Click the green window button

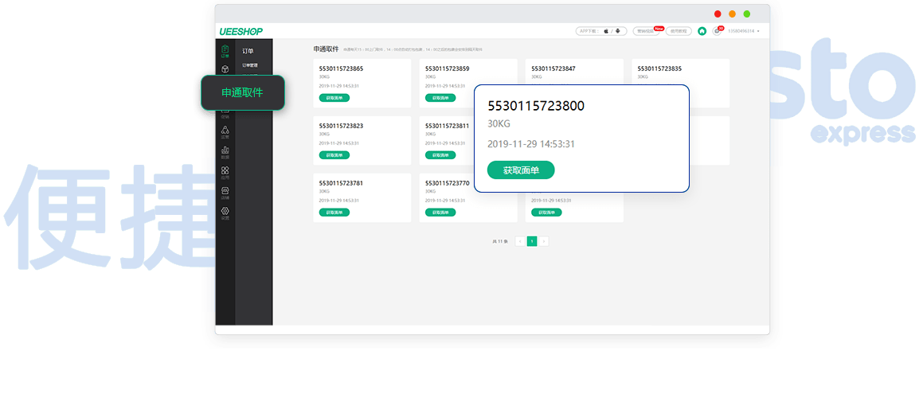pos(747,14)
